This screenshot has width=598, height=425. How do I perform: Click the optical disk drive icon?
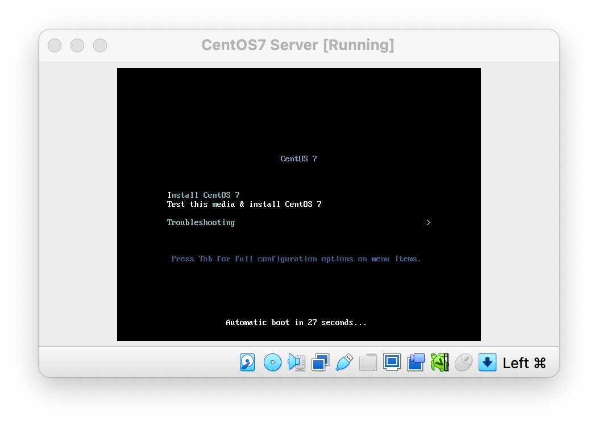[x=272, y=362]
